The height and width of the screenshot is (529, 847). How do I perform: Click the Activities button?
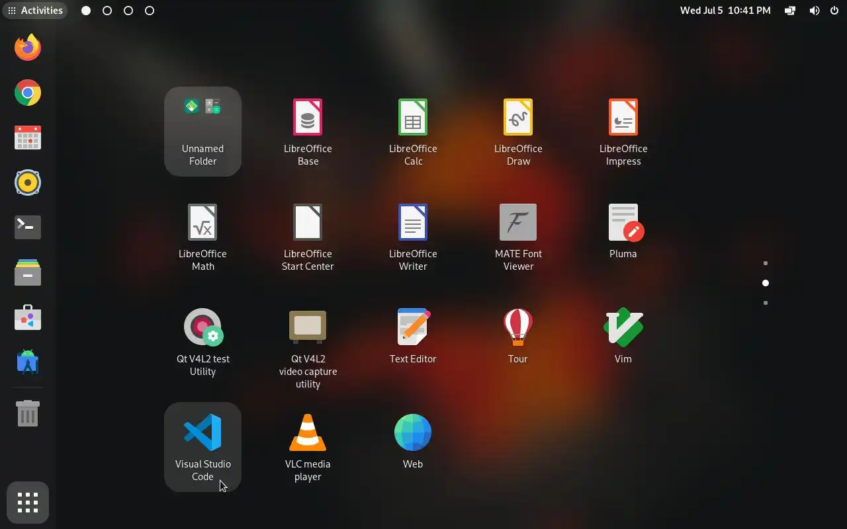pos(35,11)
